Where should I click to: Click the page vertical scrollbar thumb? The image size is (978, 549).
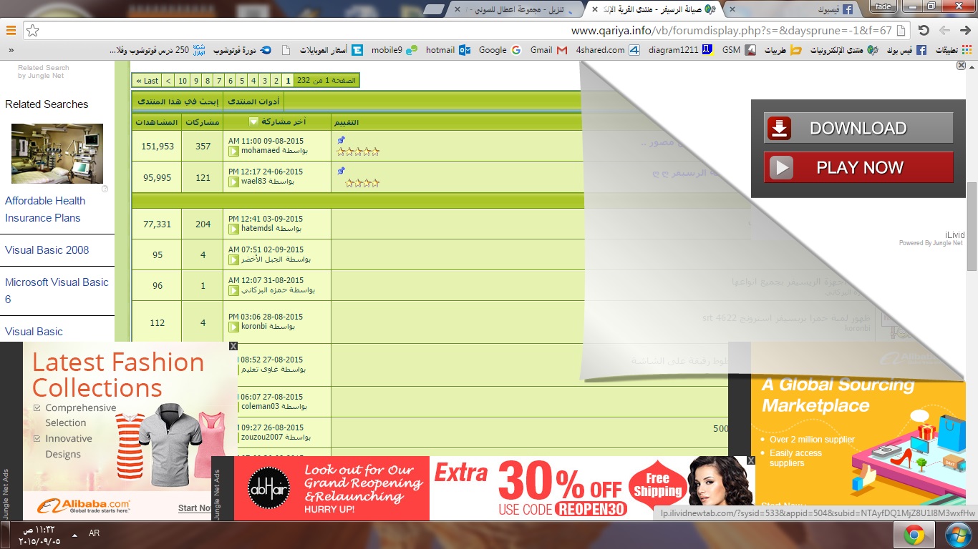(x=972, y=226)
